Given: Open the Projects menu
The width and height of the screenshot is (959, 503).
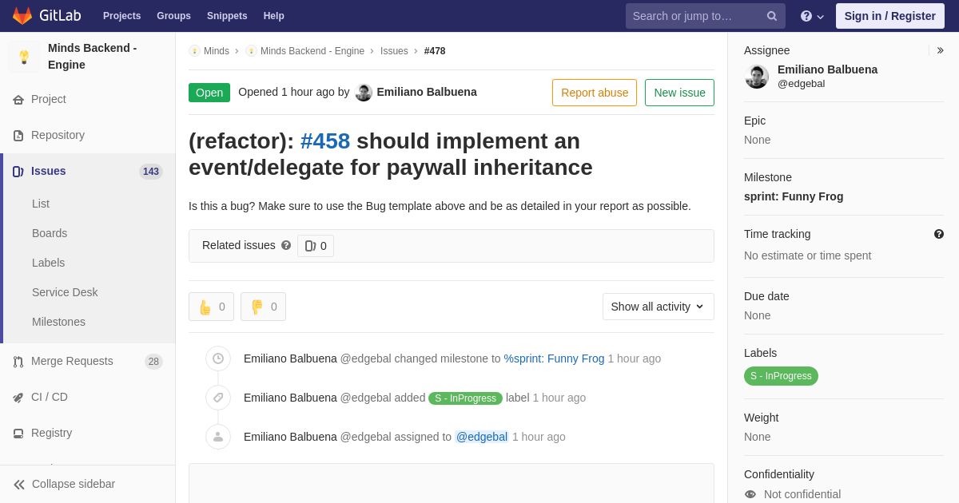Looking at the screenshot, I should (x=121, y=16).
